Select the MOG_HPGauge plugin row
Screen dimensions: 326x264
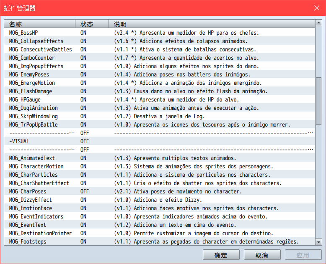click(160, 99)
